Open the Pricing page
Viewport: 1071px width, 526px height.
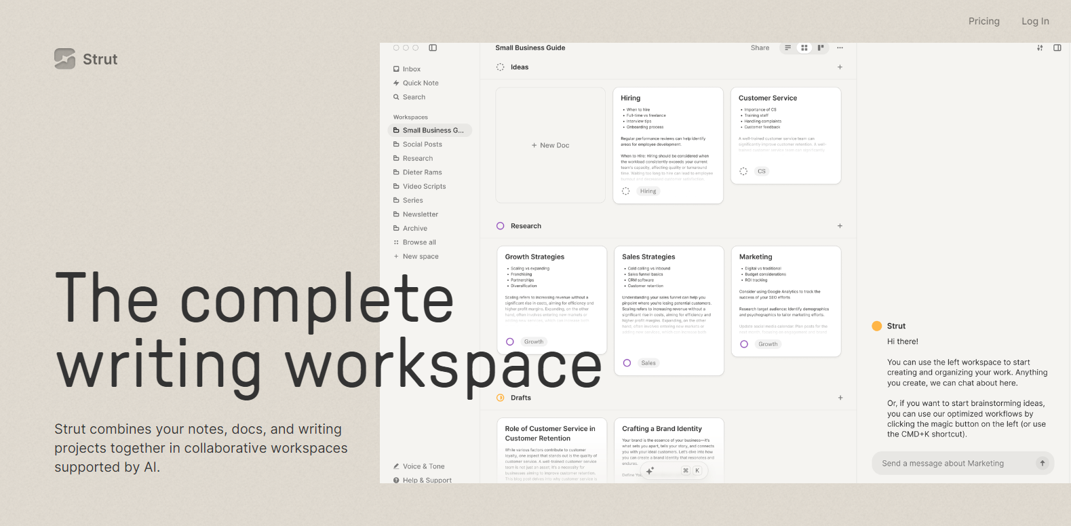tap(984, 21)
